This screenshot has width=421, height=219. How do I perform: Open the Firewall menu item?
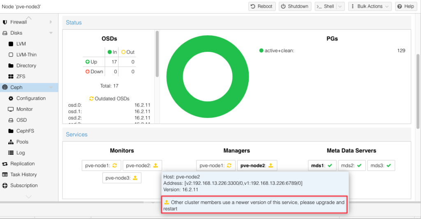pos(29,22)
